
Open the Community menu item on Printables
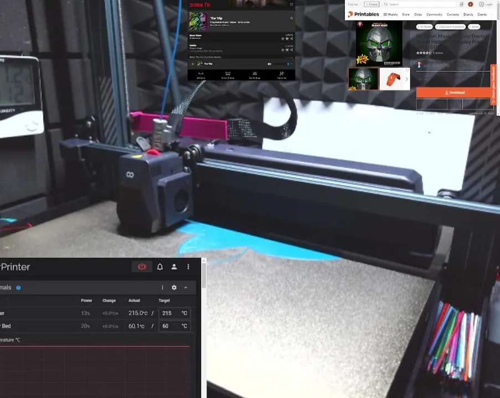click(x=434, y=14)
